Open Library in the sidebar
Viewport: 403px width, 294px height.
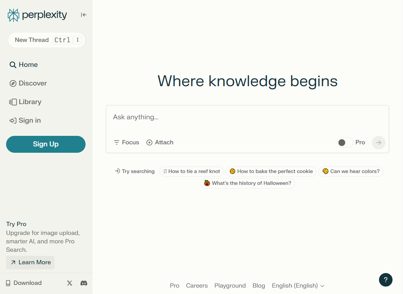pyautogui.click(x=25, y=102)
